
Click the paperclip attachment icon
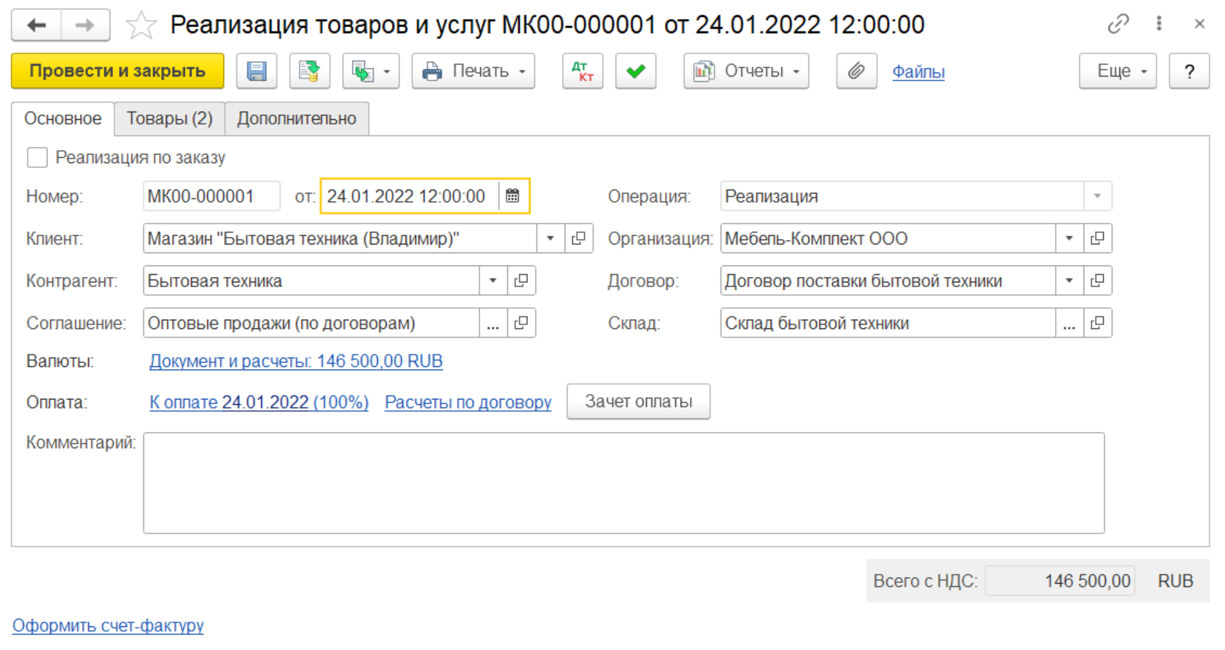[x=856, y=71]
